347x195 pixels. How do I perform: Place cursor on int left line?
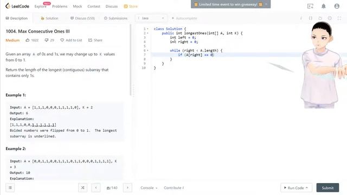(x=183, y=37)
